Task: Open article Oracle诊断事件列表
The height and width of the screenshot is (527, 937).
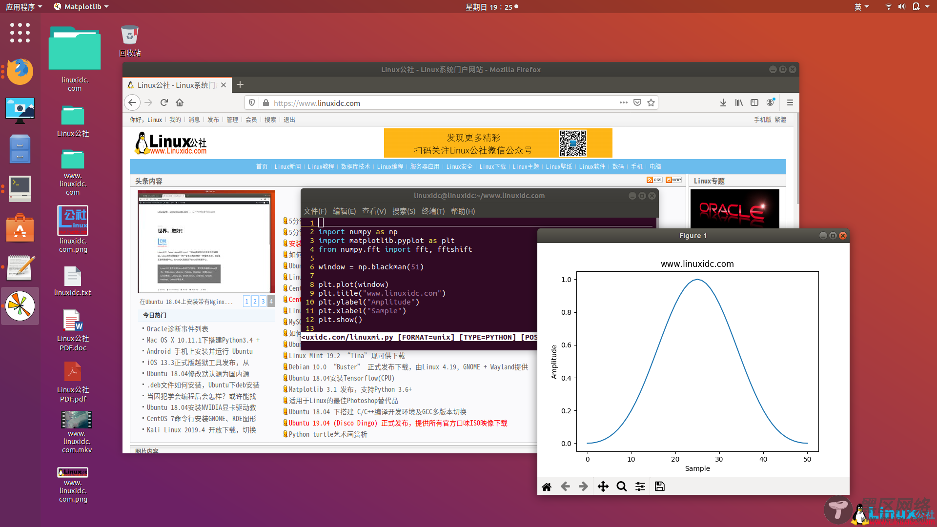Action: [178, 329]
